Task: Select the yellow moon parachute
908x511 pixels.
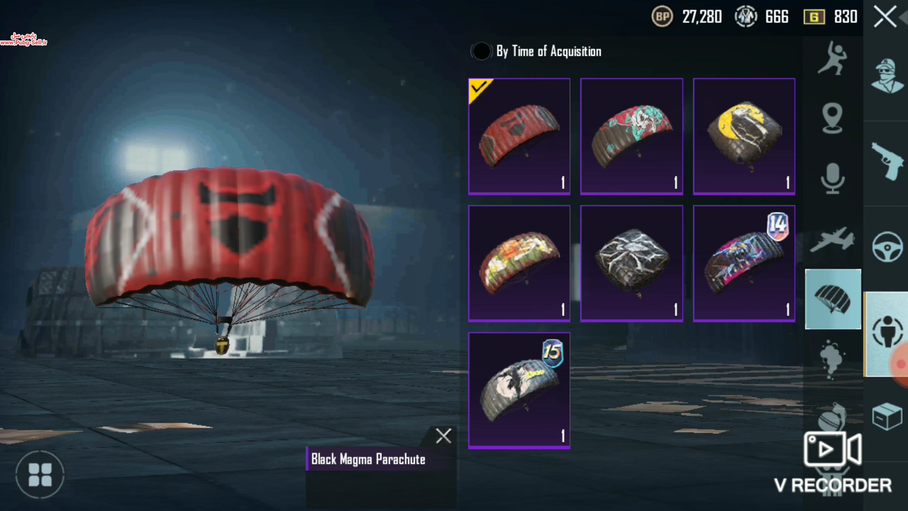Action: (x=744, y=136)
